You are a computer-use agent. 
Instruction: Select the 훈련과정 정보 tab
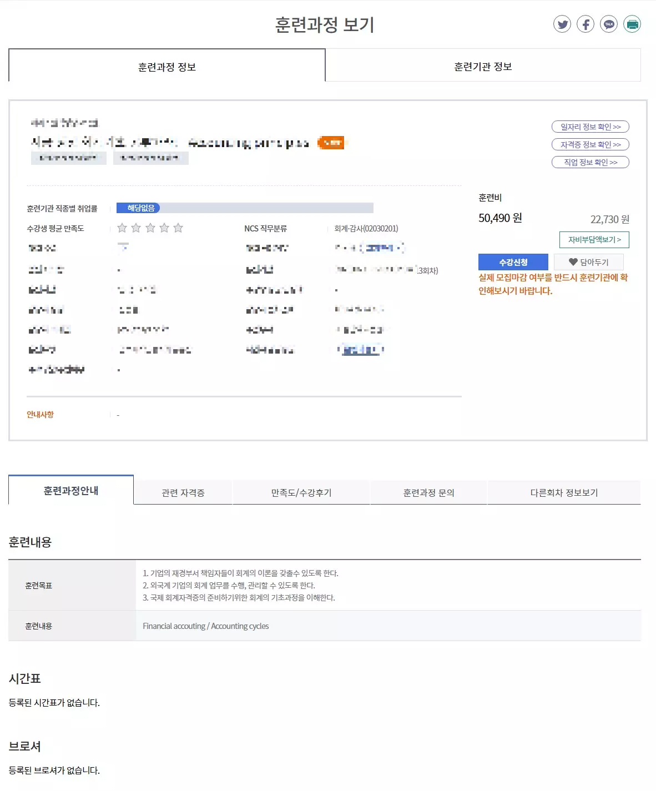(x=166, y=67)
